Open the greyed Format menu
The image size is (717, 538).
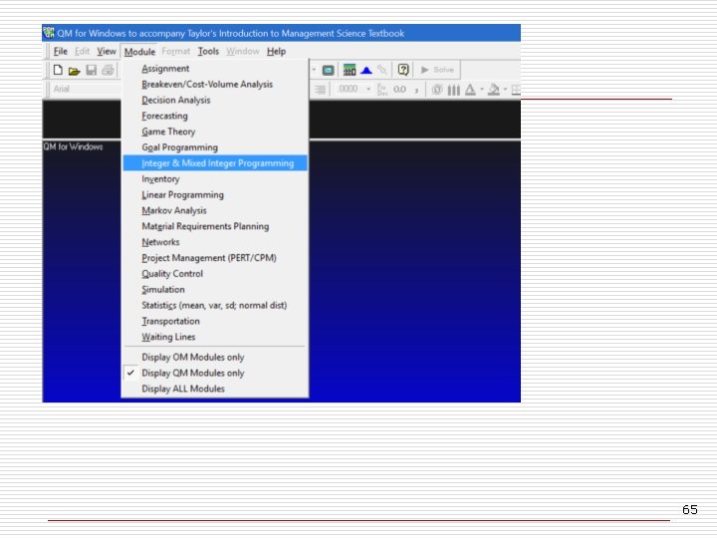(176, 51)
